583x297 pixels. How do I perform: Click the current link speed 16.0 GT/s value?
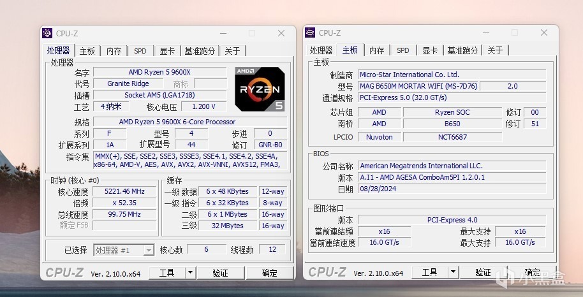pos(385,242)
